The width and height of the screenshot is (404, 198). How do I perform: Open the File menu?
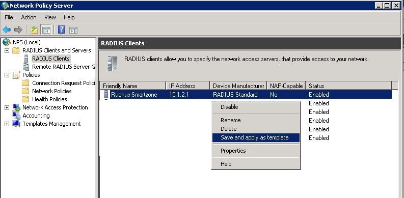pos(9,17)
